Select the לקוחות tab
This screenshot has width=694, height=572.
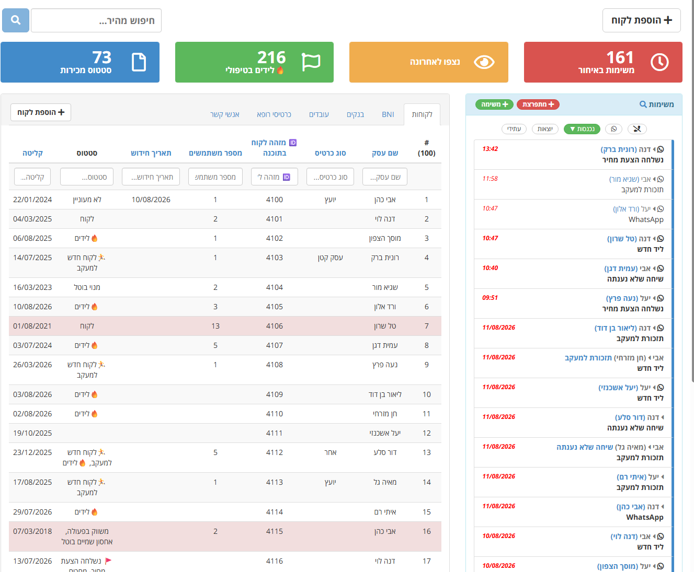(x=422, y=114)
